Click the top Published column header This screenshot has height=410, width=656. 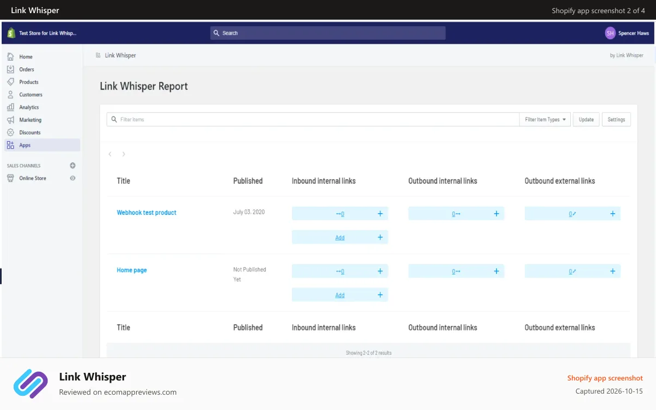click(x=248, y=181)
